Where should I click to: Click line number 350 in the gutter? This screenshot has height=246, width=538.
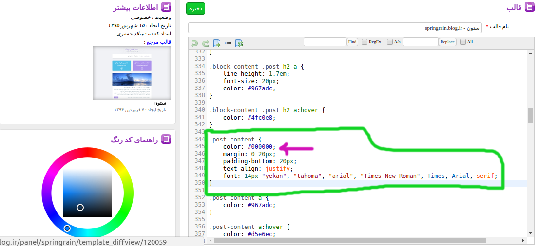tap(199, 183)
